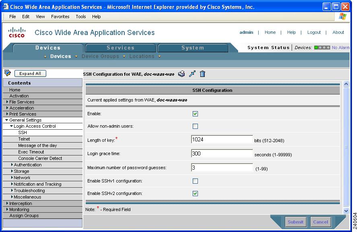Open the Tools menu
The height and width of the screenshot is (232, 358).
tap(81, 17)
